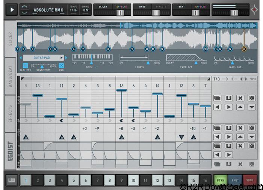Select pattern 5 button

(74, 180)
